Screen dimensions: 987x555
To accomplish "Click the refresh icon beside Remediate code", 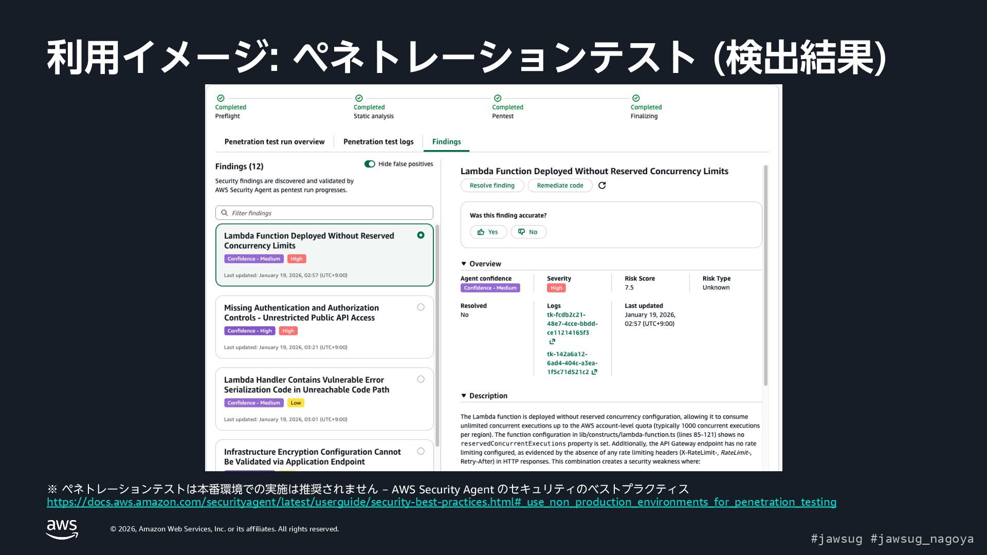I will [x=602, y=186].
